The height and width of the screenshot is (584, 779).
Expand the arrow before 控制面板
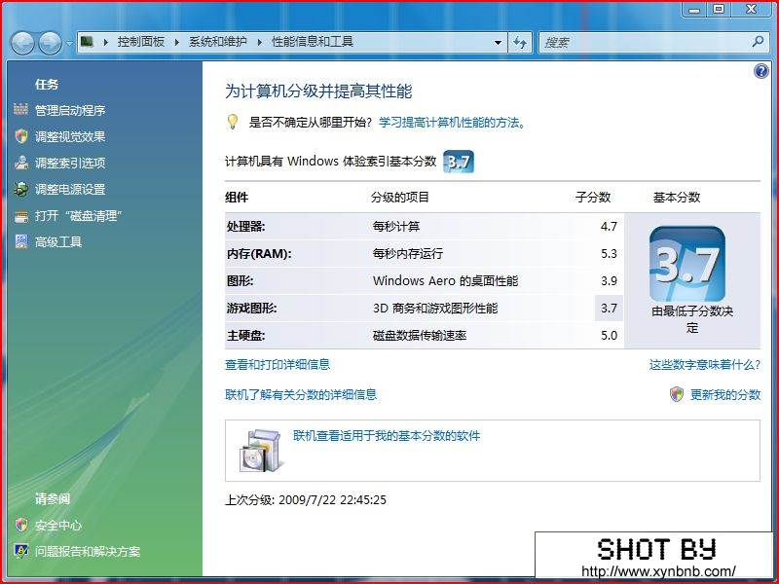tap(106, 42)
